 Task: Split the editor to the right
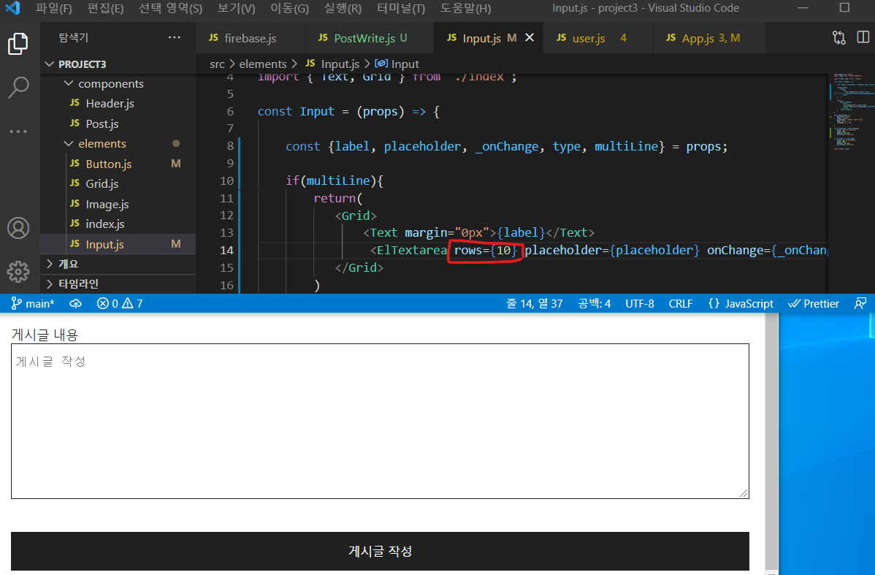(x=863, y=37)
